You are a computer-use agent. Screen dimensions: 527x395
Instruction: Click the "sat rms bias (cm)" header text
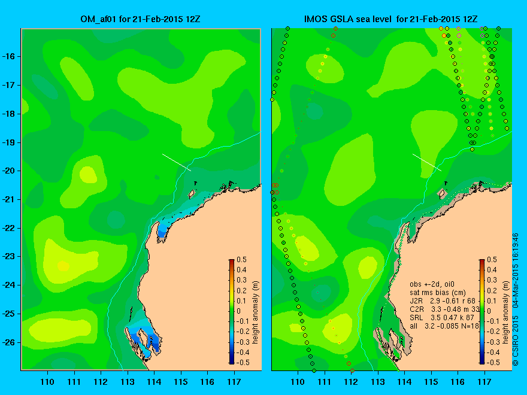click(438, 293)
